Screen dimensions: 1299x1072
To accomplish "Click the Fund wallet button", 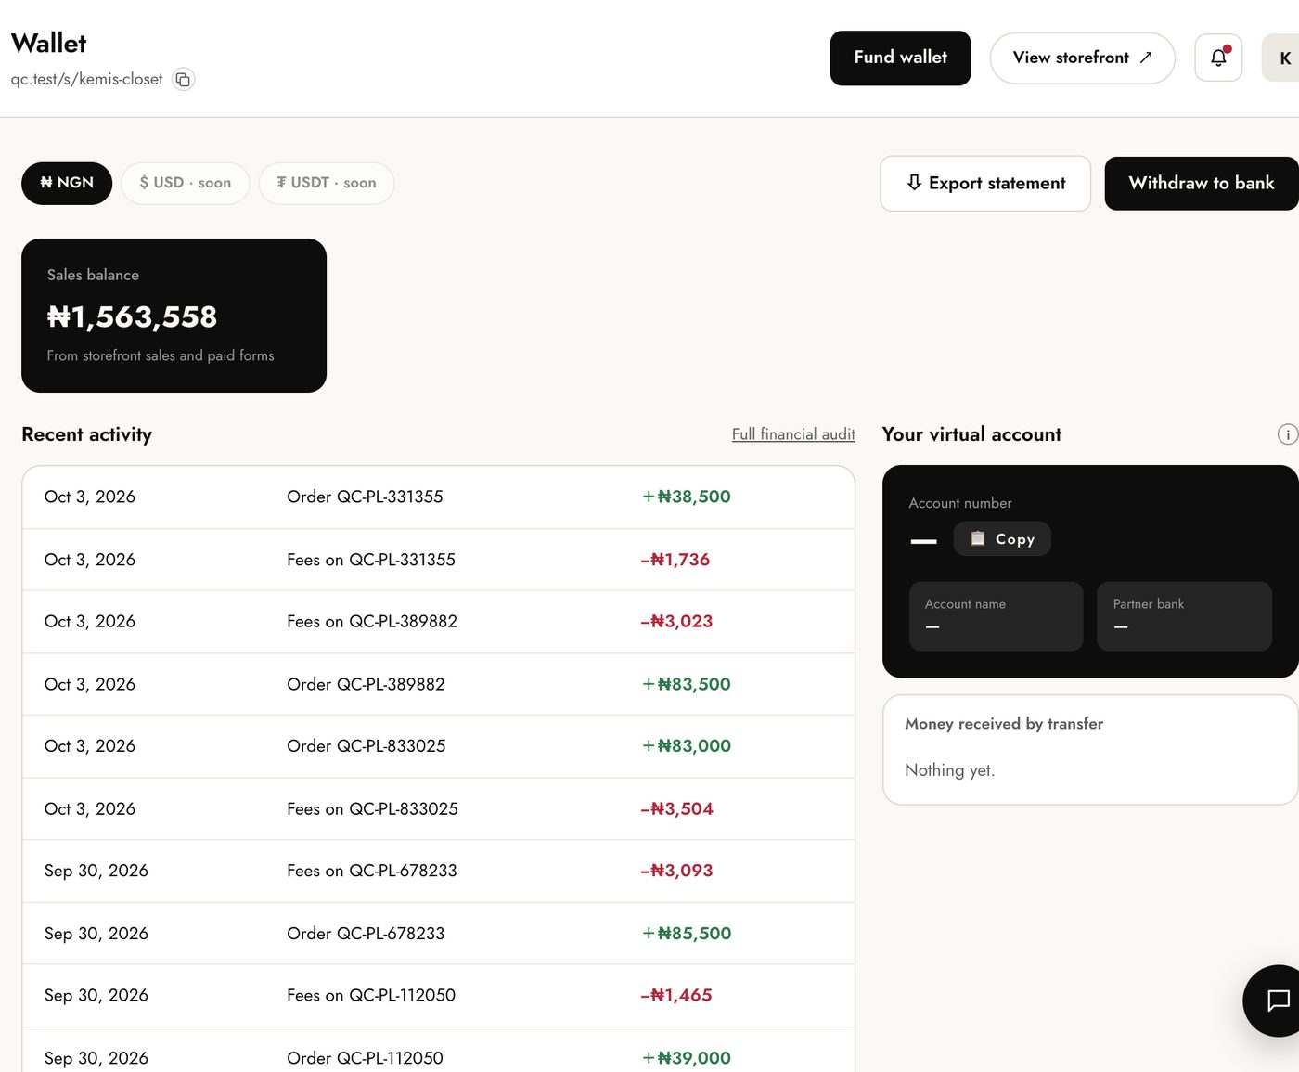I will [900, 58].
